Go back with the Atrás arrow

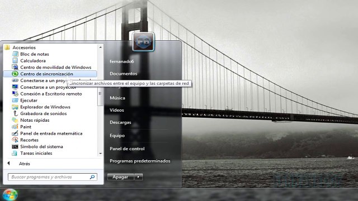point(8,164)
